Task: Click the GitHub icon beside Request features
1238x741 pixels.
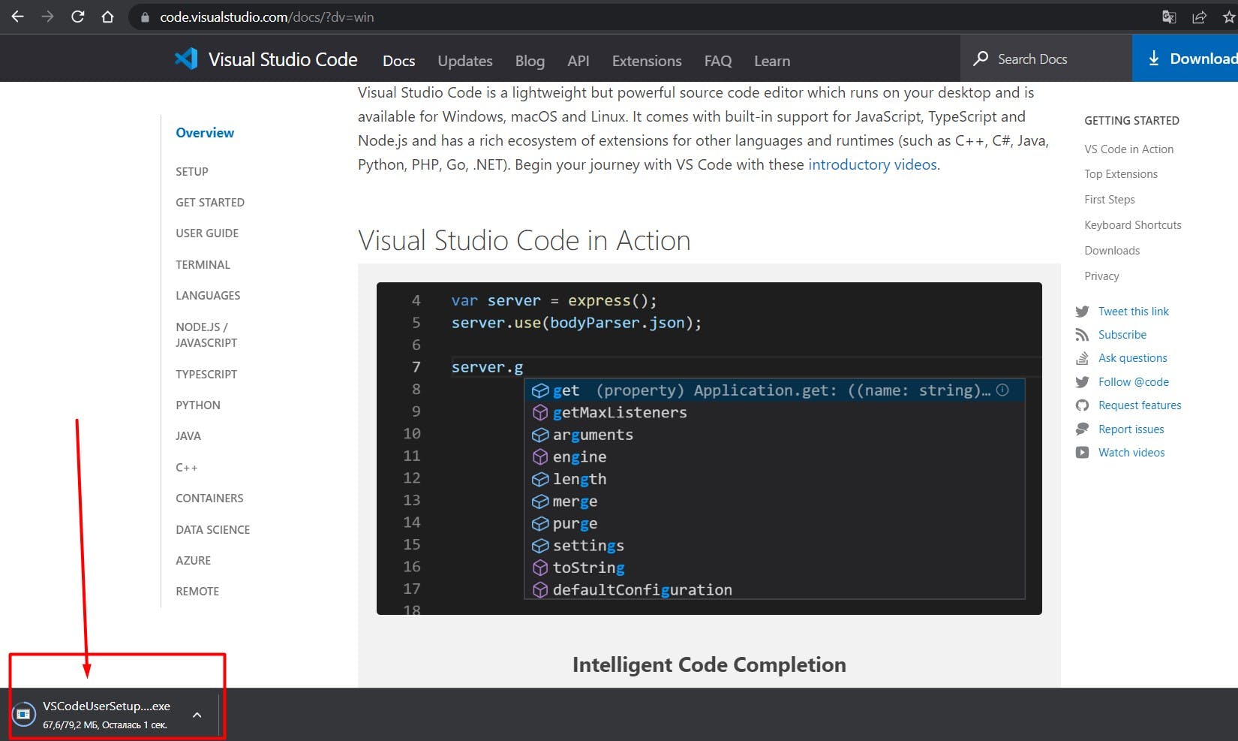Action: click(x=1082, y=405)
